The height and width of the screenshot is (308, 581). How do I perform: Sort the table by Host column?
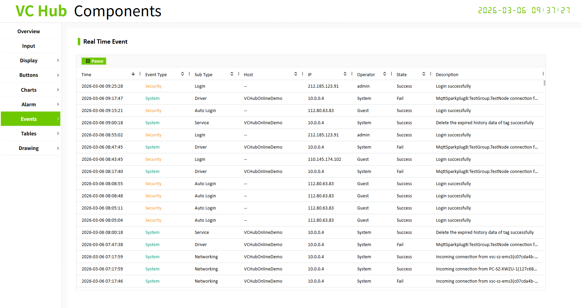(296, 74)
